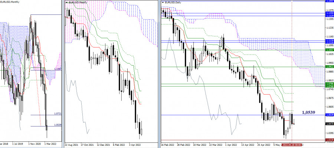The height and width of the screenshot is (148, 334).
Task: Open the EURUSD Weekly chart title arrow
Action: [x=66, y=2]
